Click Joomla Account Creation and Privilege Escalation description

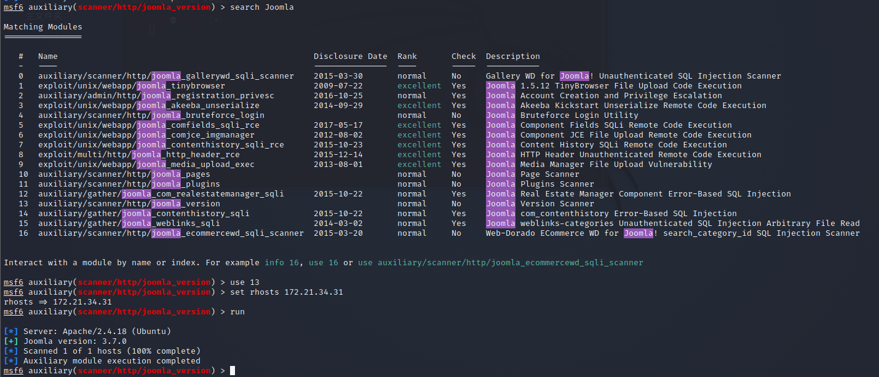(604, 96)
